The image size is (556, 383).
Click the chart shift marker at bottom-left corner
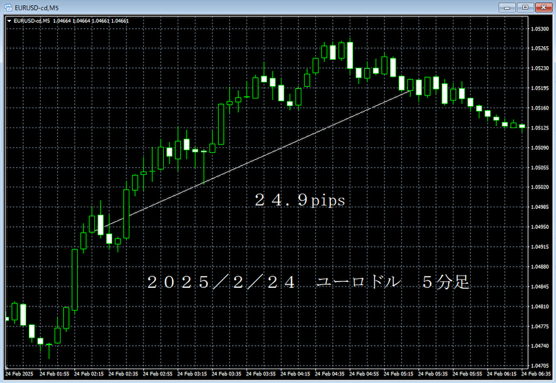pos(7,366)
